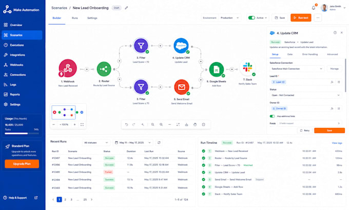Open Logs in the sidebar
The image size is (349, 210).
tap(22, 85)
